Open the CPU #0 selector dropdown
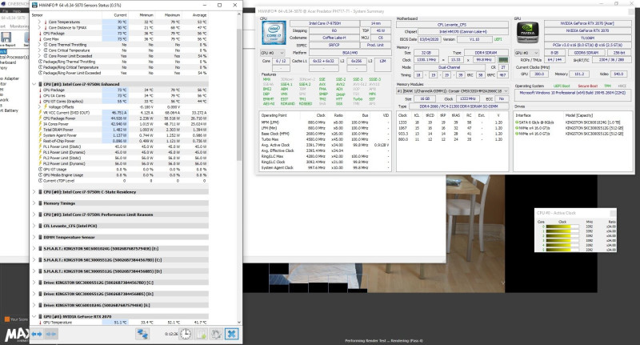This screenshot has height=345, width=640. (x=272, y=53)
